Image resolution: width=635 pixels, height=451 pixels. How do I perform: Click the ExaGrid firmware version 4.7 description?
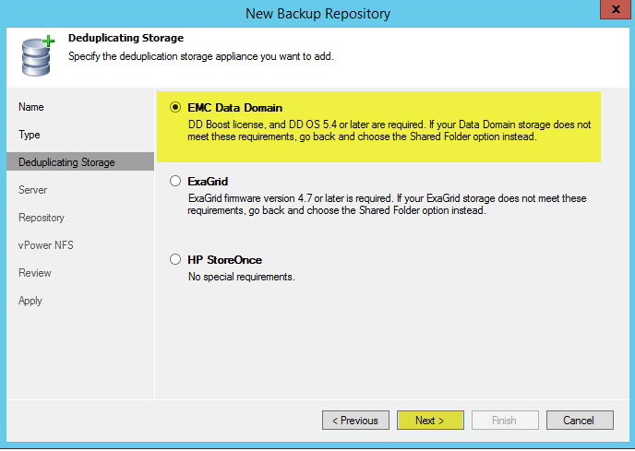tap(387, 204)
